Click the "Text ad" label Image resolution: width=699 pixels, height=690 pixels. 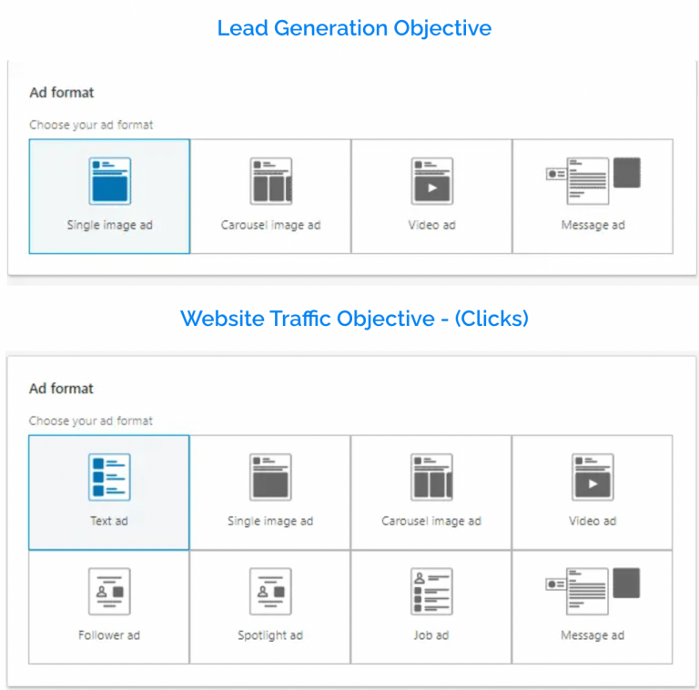point(109,522)
